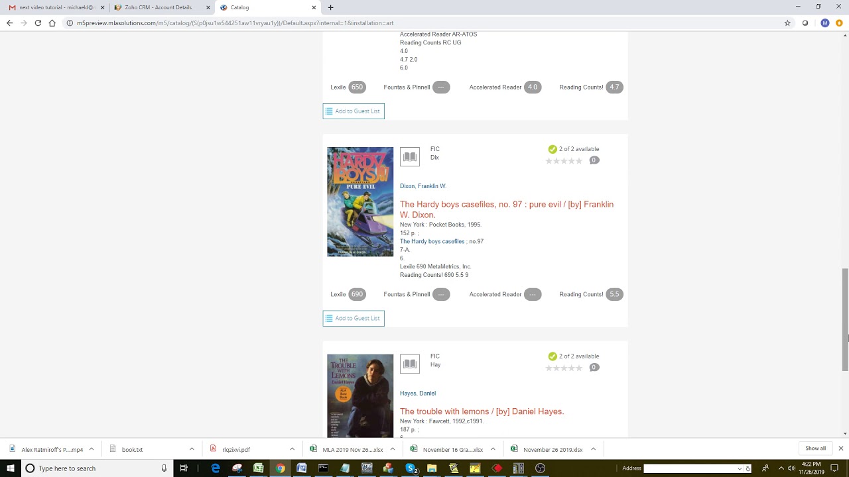
Task: Open download options for rlqzixvi.pdf
Action: pyautogui.click(x=292, y=449)
